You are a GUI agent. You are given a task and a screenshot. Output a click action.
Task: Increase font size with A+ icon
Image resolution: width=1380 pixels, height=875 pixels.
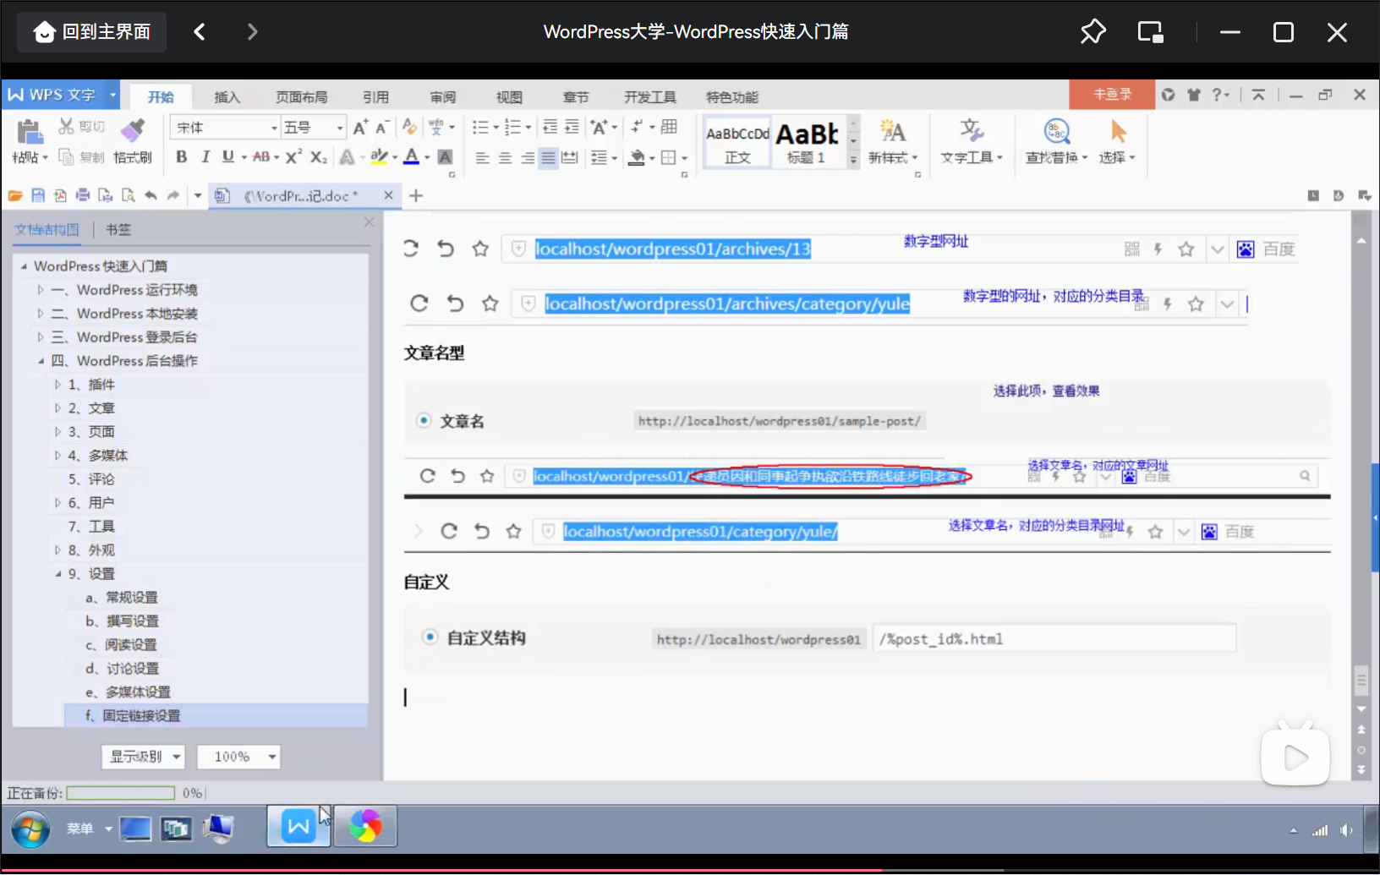tap(360, 128)
